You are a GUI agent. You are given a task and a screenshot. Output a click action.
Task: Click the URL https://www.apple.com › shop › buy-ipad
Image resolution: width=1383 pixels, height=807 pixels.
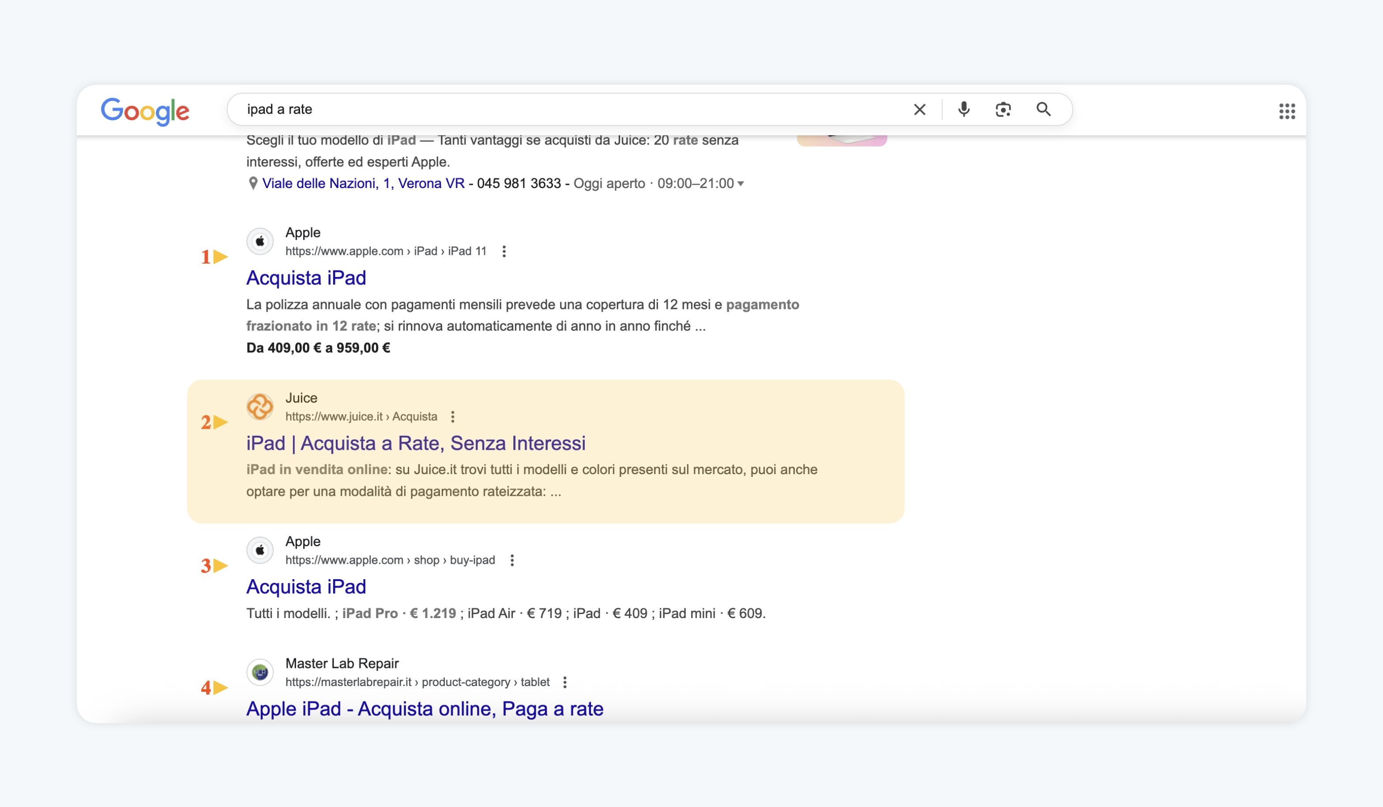pyautogui.click(x=390, y=561)
